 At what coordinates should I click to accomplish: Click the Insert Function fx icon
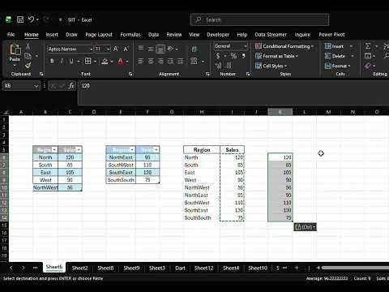pos(71,86)
